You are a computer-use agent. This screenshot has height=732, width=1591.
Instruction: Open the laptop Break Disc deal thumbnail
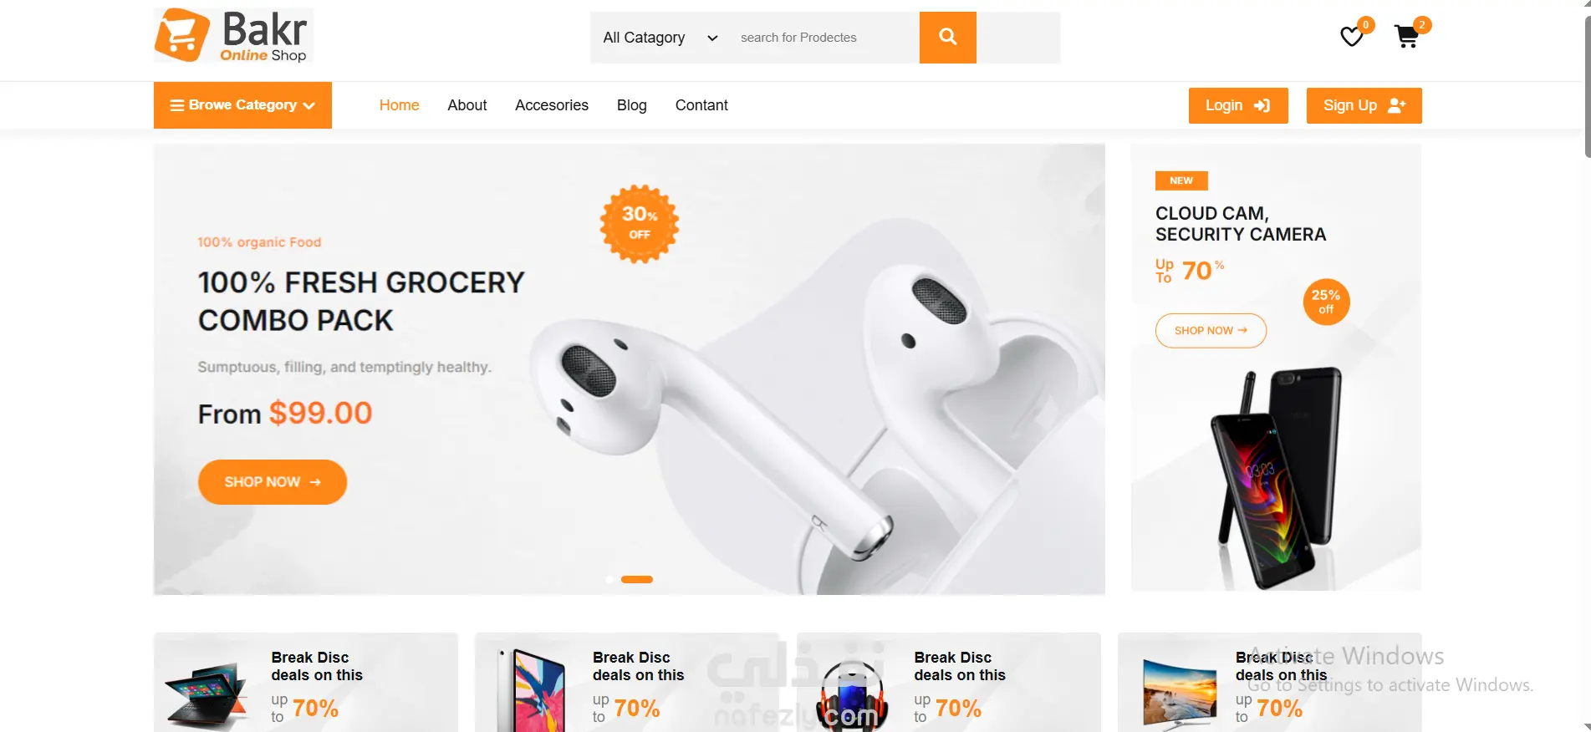pos(207,695)
